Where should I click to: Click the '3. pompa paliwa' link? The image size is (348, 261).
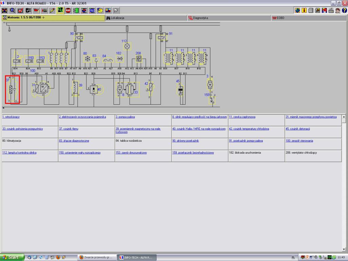[x=125, y=117]
